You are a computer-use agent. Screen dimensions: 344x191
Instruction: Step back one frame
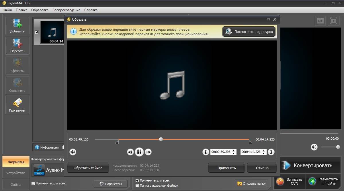click(x=130, y=152)
